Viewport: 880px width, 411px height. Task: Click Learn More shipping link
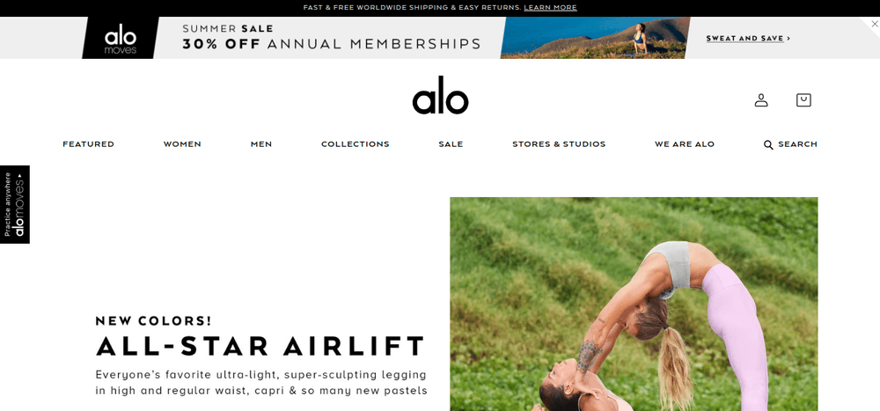point(550,8)
